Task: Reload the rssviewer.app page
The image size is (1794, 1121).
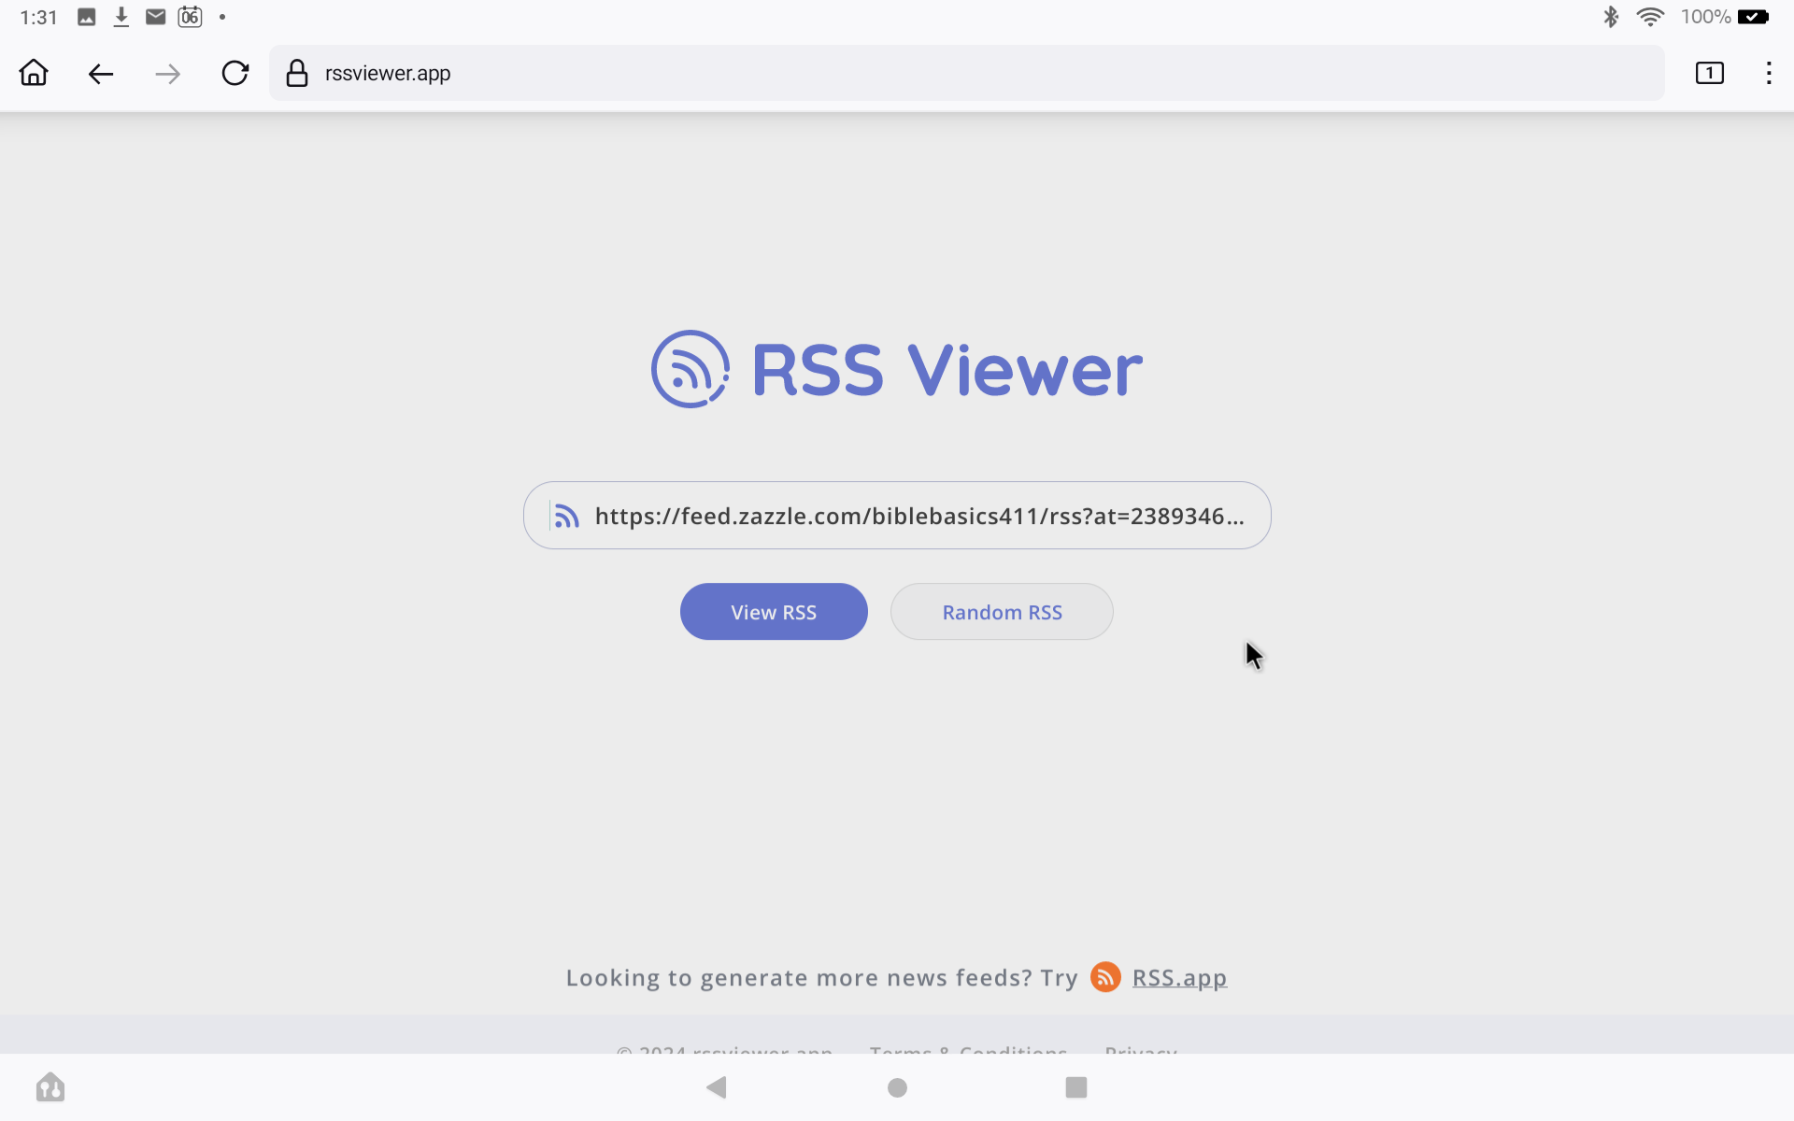Action: click(235, 73)
